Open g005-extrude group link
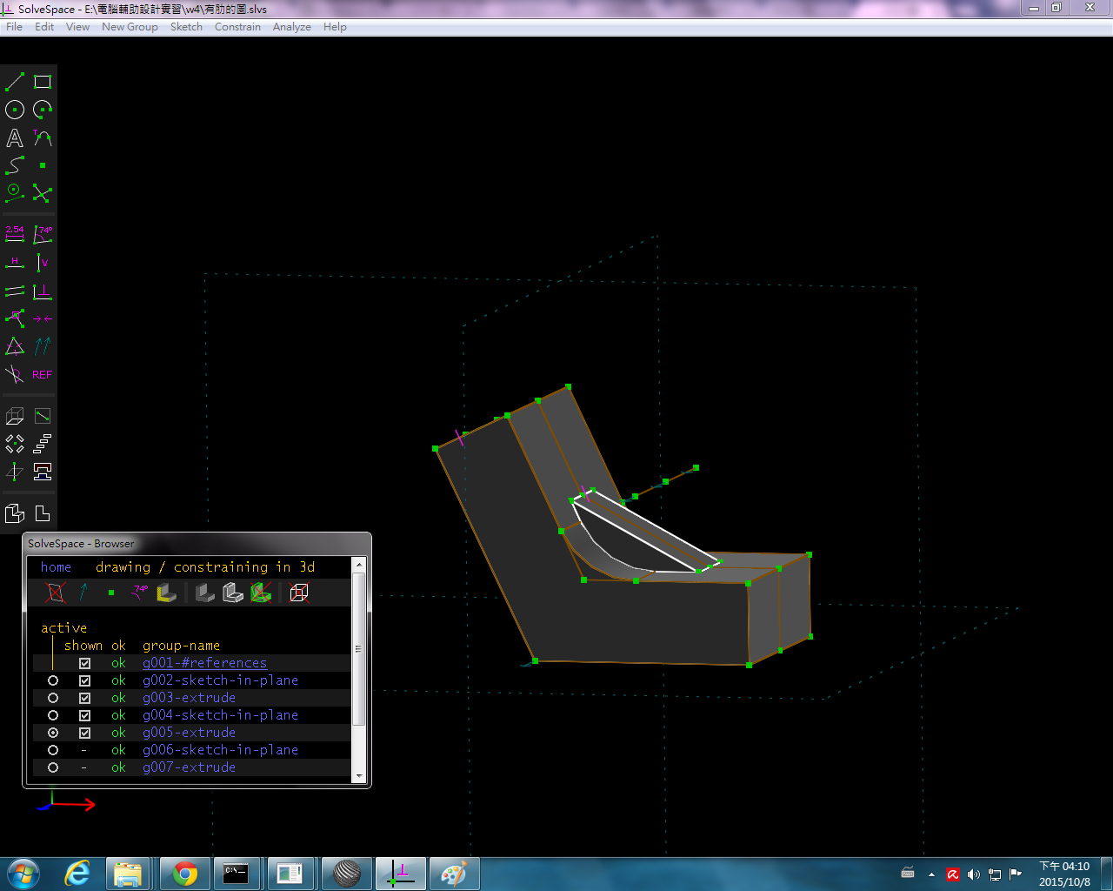 coord(189,733)
